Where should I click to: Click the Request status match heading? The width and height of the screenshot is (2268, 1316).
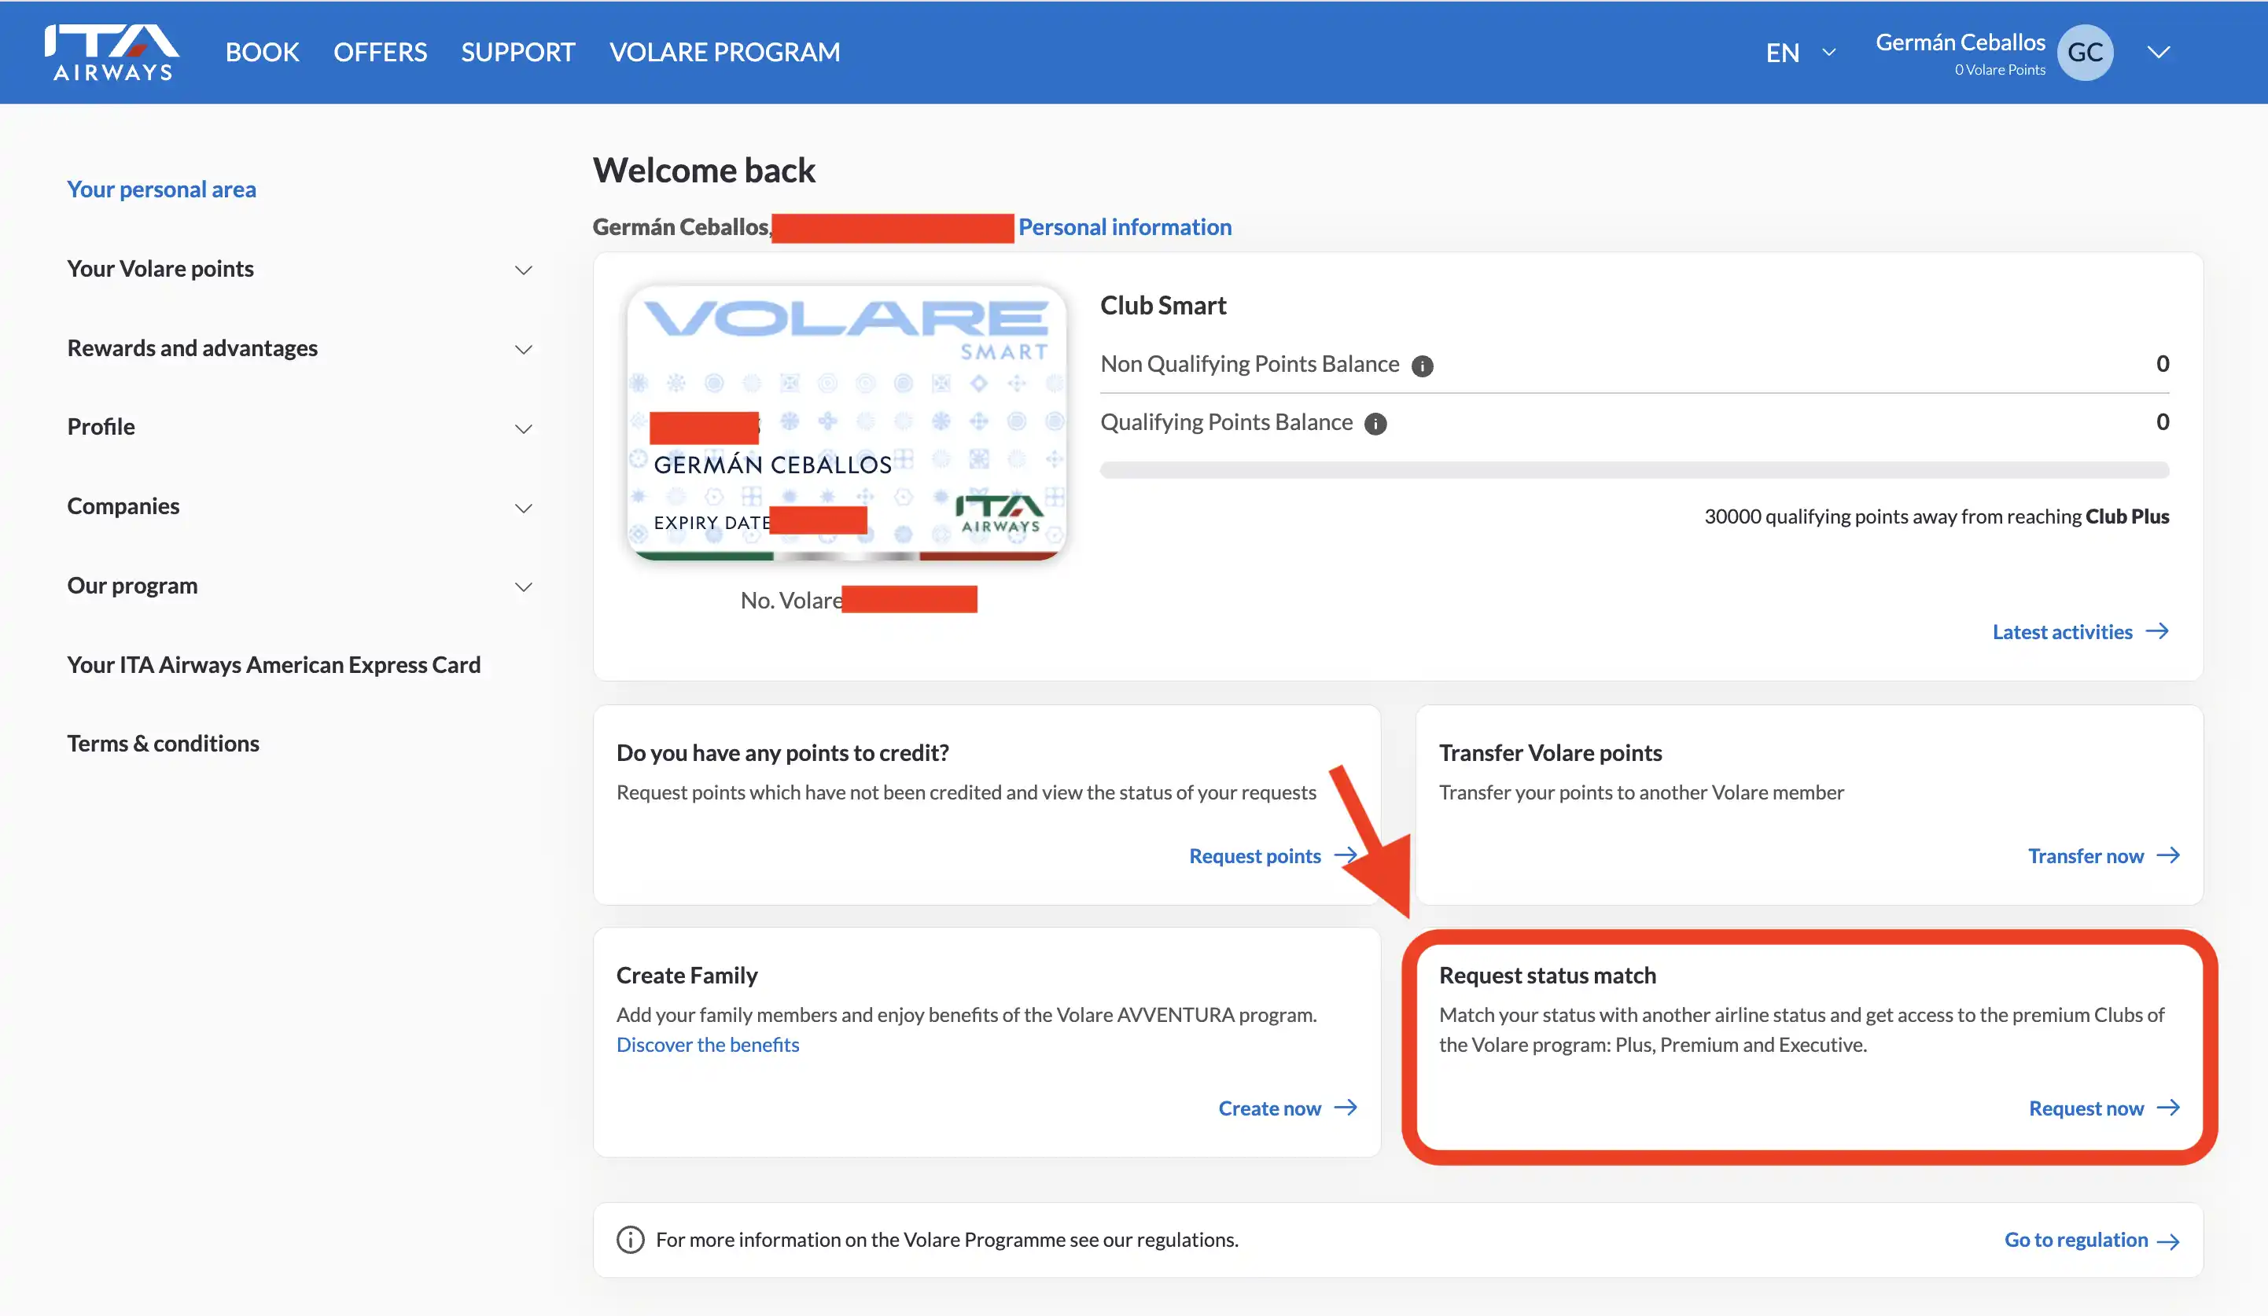pos(1547,975)
